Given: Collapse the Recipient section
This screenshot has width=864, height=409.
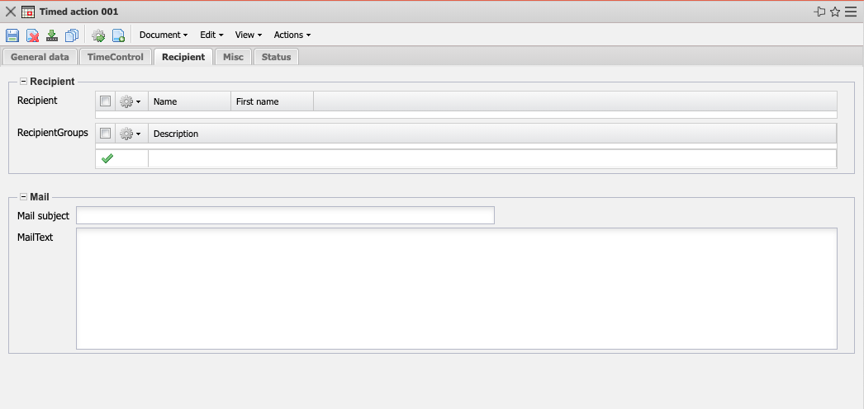Looking at the screenshot, I should (23, 82).
